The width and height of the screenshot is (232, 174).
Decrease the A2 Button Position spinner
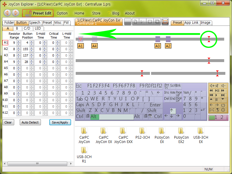(x=32, y=50)
